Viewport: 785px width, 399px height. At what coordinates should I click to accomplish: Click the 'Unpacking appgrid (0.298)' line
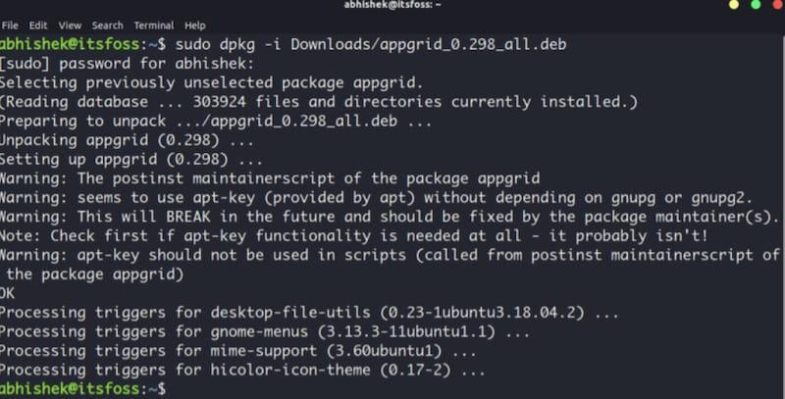[128, 140]
